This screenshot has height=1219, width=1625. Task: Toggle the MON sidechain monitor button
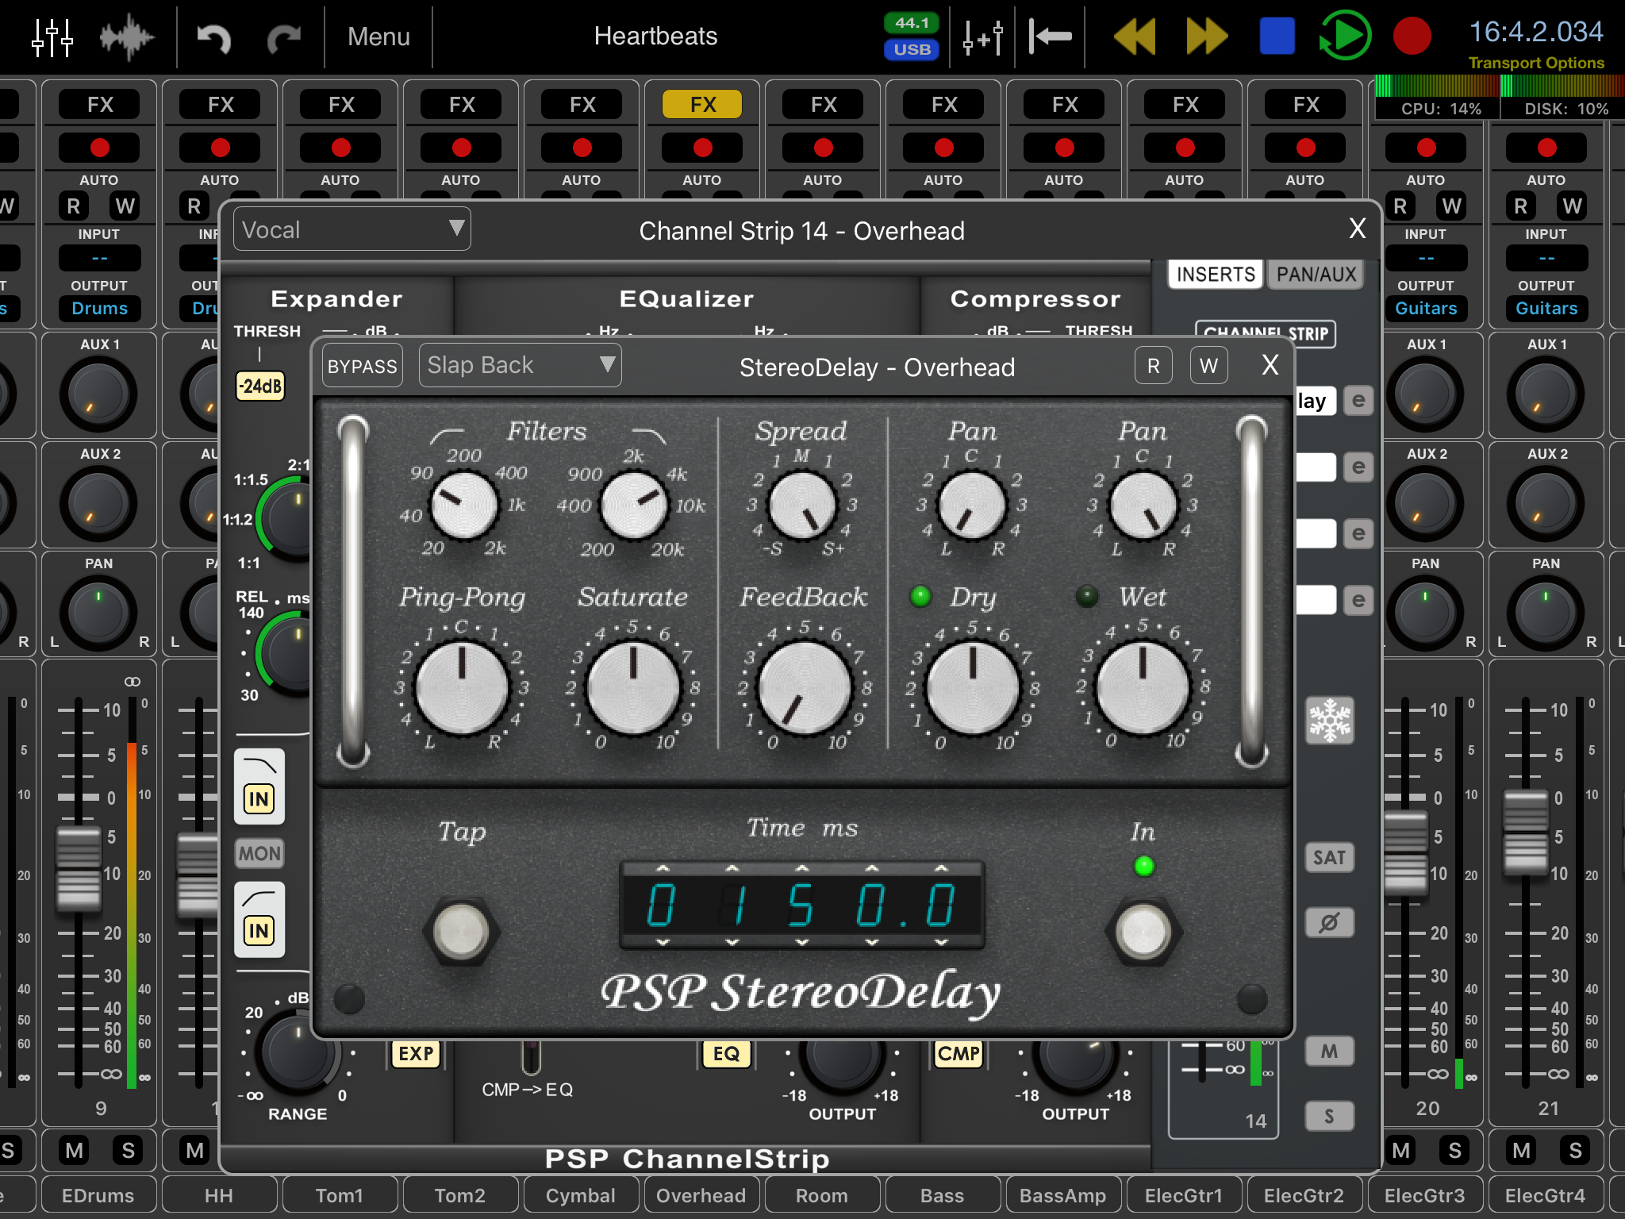click(x=259, y=854)
